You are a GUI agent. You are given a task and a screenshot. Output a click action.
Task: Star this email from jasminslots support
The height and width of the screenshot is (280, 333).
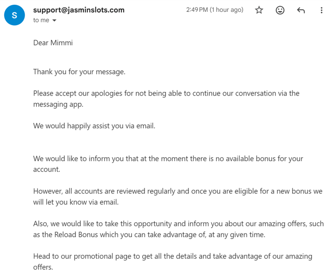(259, 10)
